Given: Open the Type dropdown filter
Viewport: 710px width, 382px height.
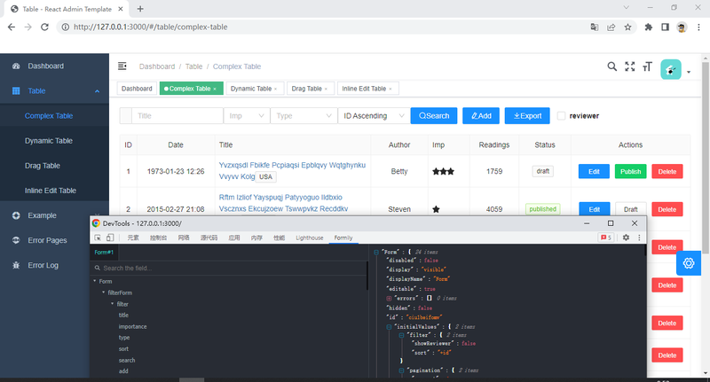Looking at the screenshot, I should [x=304, y=116].
